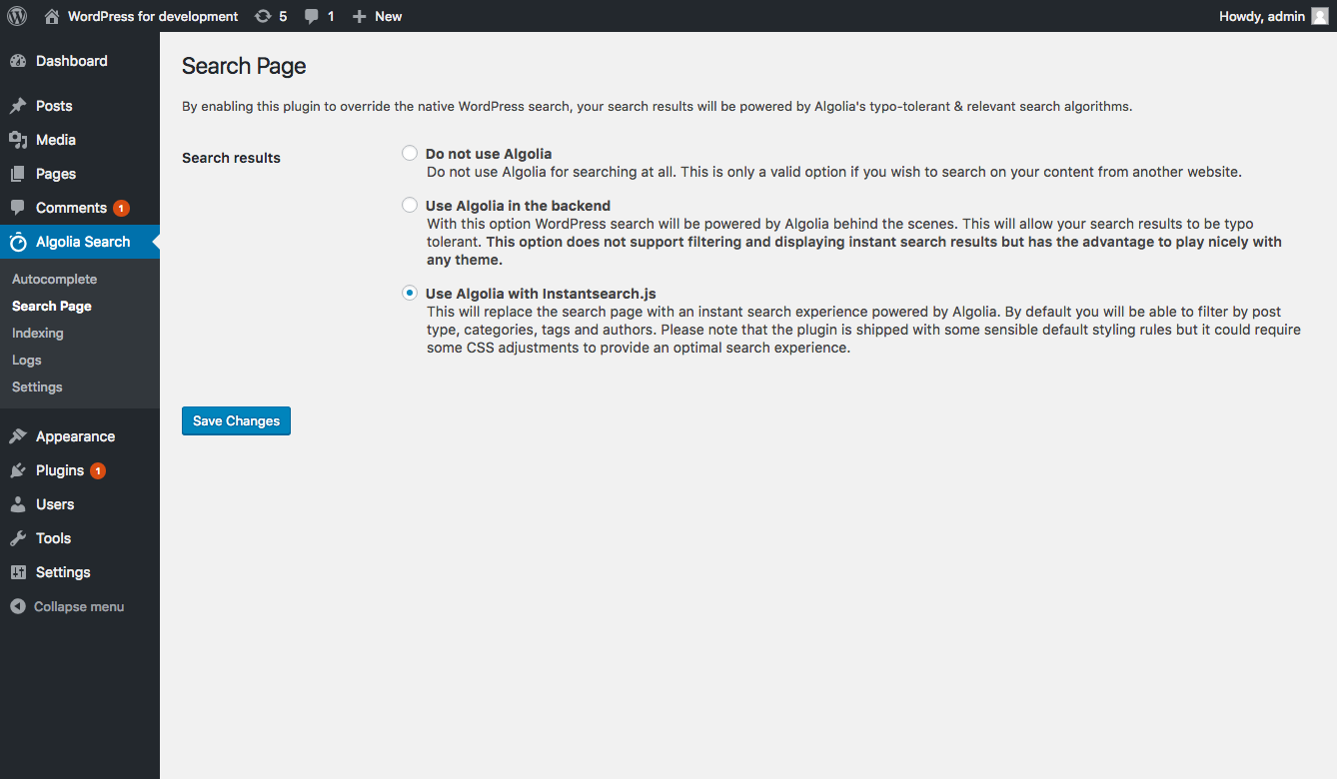This screenshot has height=779, width=1337.
Task: Click the Dashboard gauge icon
Action: (18, 61)
